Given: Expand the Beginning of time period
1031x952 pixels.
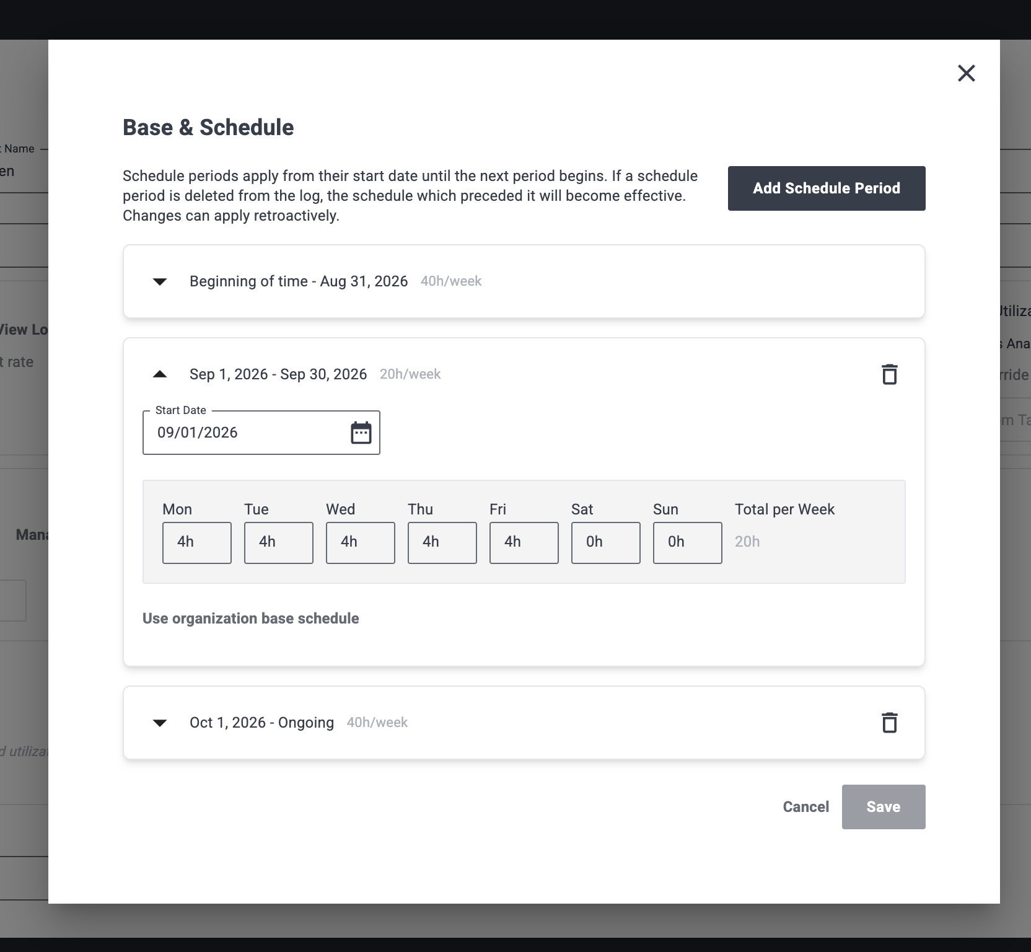Looking at the screenshot, I should point(160,282).
